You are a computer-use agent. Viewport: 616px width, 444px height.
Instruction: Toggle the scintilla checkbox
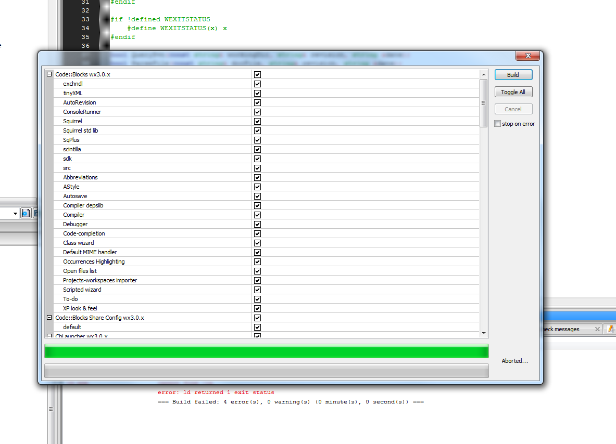[257, 149]
